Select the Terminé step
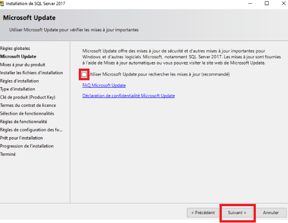This screenshot has width=288, height=223. coord(8,154)
